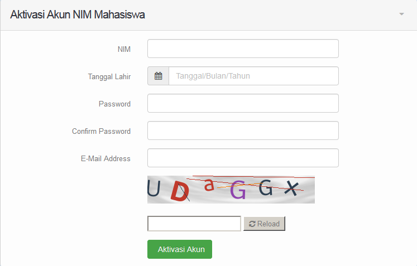The width and height of the screenshot is (417, 266).
Task: Click the captcha image
Action: [231, 190]
